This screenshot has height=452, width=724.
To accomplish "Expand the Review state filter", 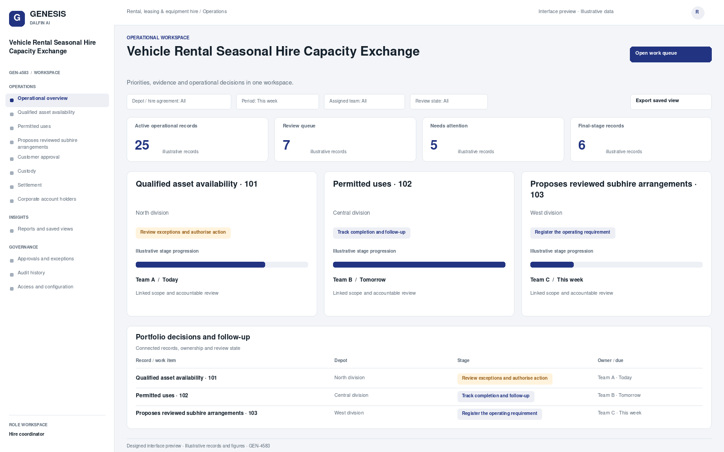I will tap(448, 101).
